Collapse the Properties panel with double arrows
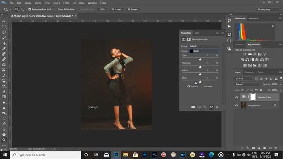Screen dimensions: 283x159 point(217,33)
